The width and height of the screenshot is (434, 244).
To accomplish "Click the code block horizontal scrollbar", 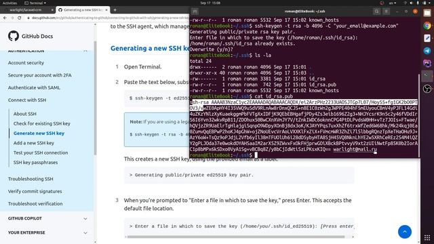I will (236, 237).
